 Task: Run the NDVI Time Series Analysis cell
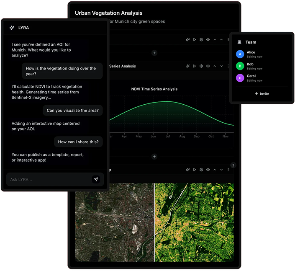click(x=195, y=66)
